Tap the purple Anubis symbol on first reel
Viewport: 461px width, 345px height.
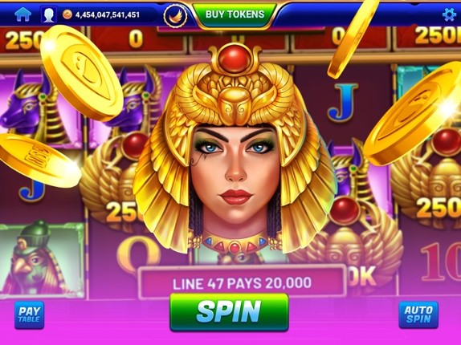tap(31, 108)
